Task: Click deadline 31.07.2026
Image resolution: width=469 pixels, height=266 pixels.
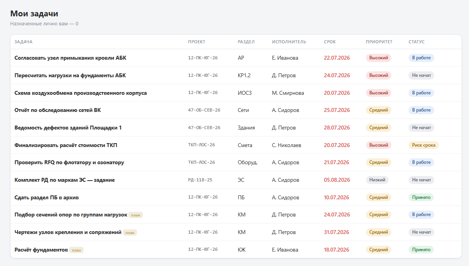Action: [337, 232]
